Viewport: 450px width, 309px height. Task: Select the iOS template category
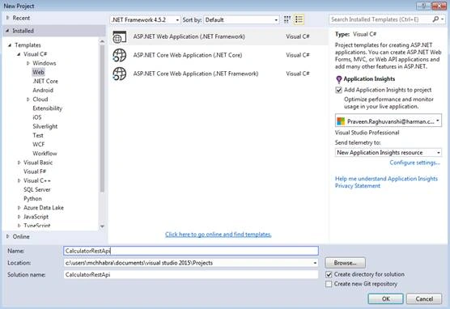[x=37, y=117]
